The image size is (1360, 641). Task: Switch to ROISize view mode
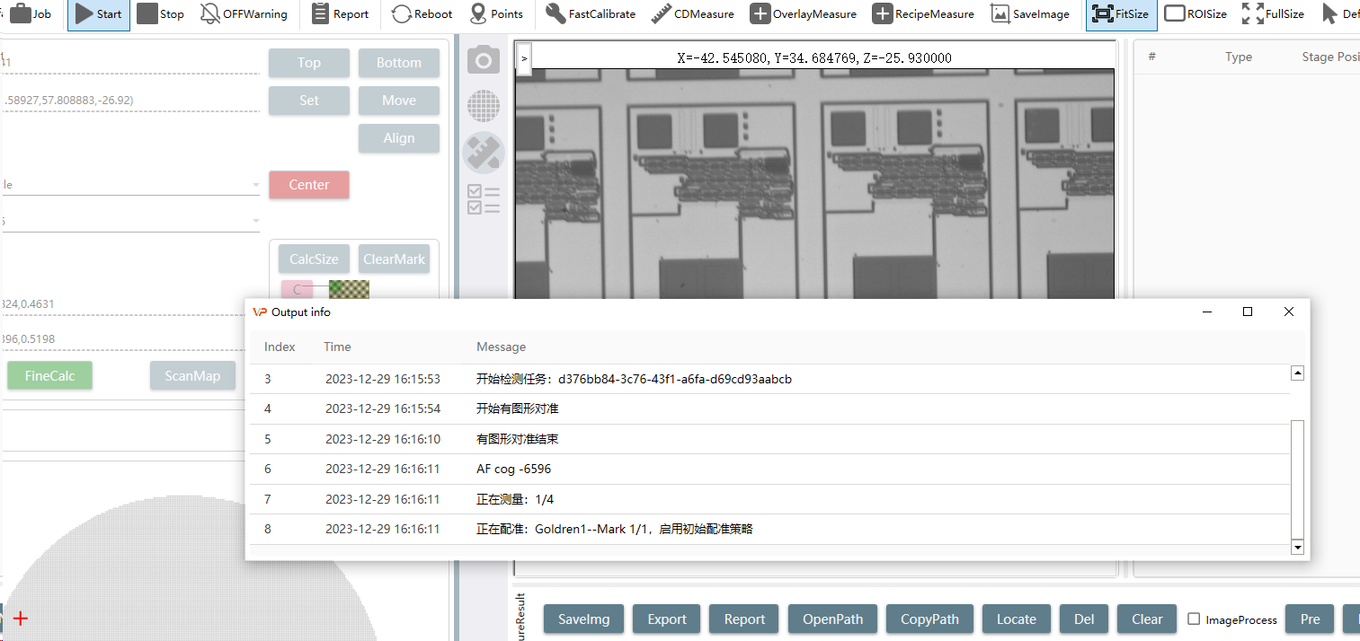coord(1196,14)
